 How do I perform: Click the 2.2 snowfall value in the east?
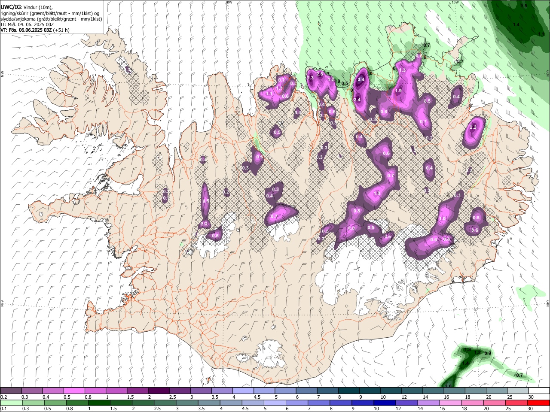pyautogui.click(x=474, y=127)
